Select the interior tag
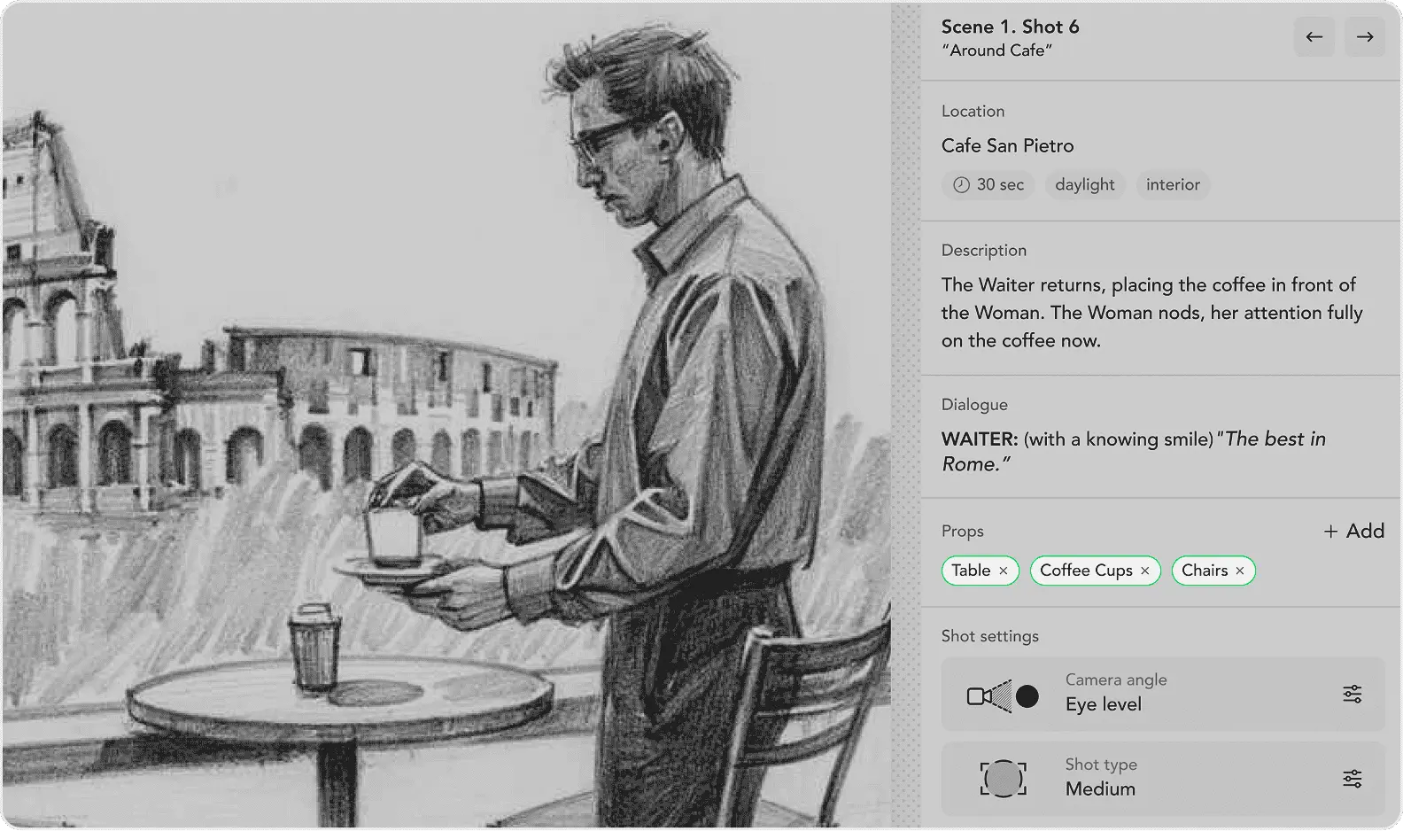This screenshot has width=1403, height=831. tap(1173, 185)
